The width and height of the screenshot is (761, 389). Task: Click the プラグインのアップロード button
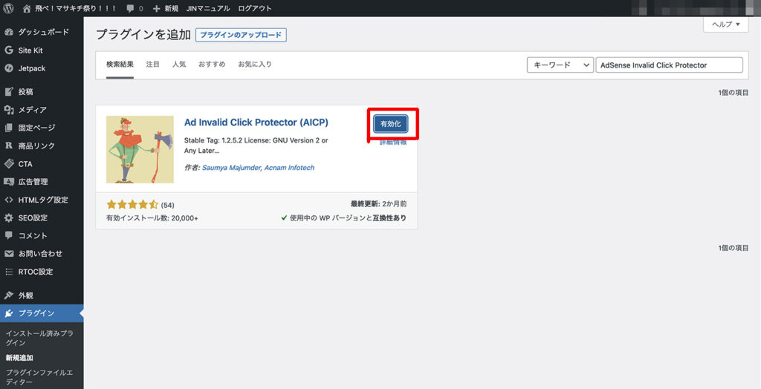(x=241, y=35)
